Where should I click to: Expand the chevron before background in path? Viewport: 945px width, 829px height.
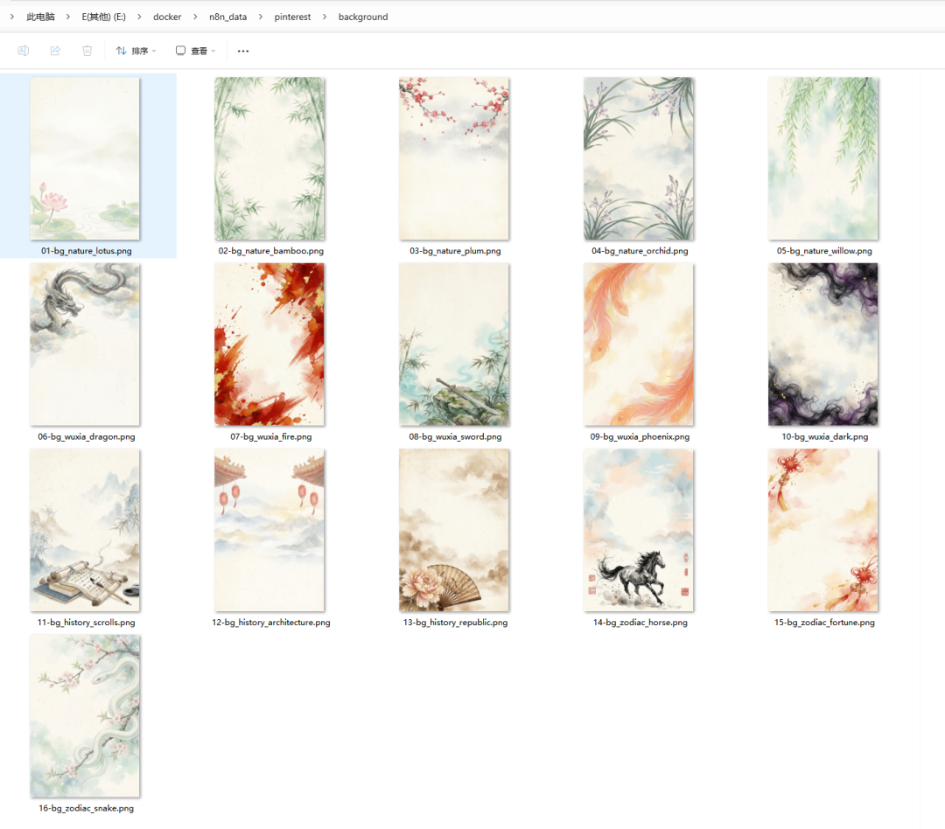click(x=325, y=17)
